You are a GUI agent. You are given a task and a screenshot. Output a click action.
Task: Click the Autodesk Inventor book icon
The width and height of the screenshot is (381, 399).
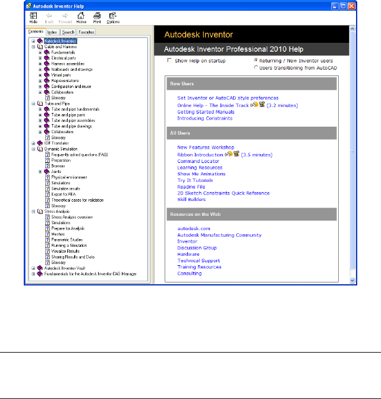tap(40, 41)
